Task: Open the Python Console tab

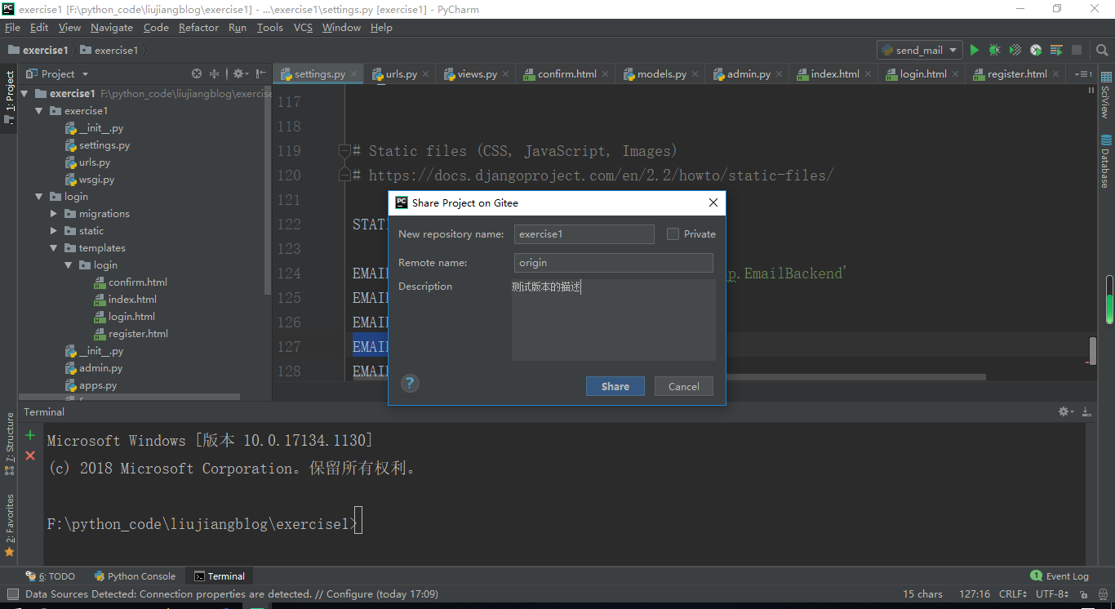Action: pos(135,576)
